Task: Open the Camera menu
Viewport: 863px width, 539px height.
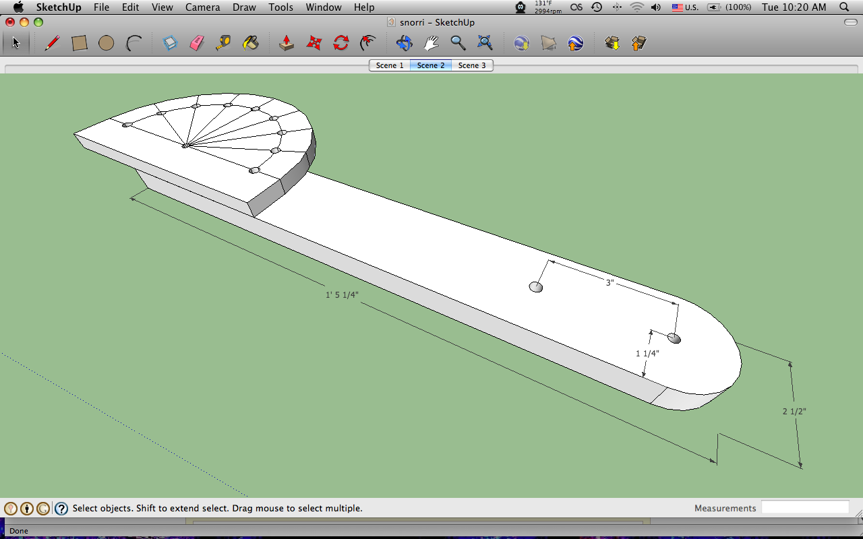Action: [202, 7]
